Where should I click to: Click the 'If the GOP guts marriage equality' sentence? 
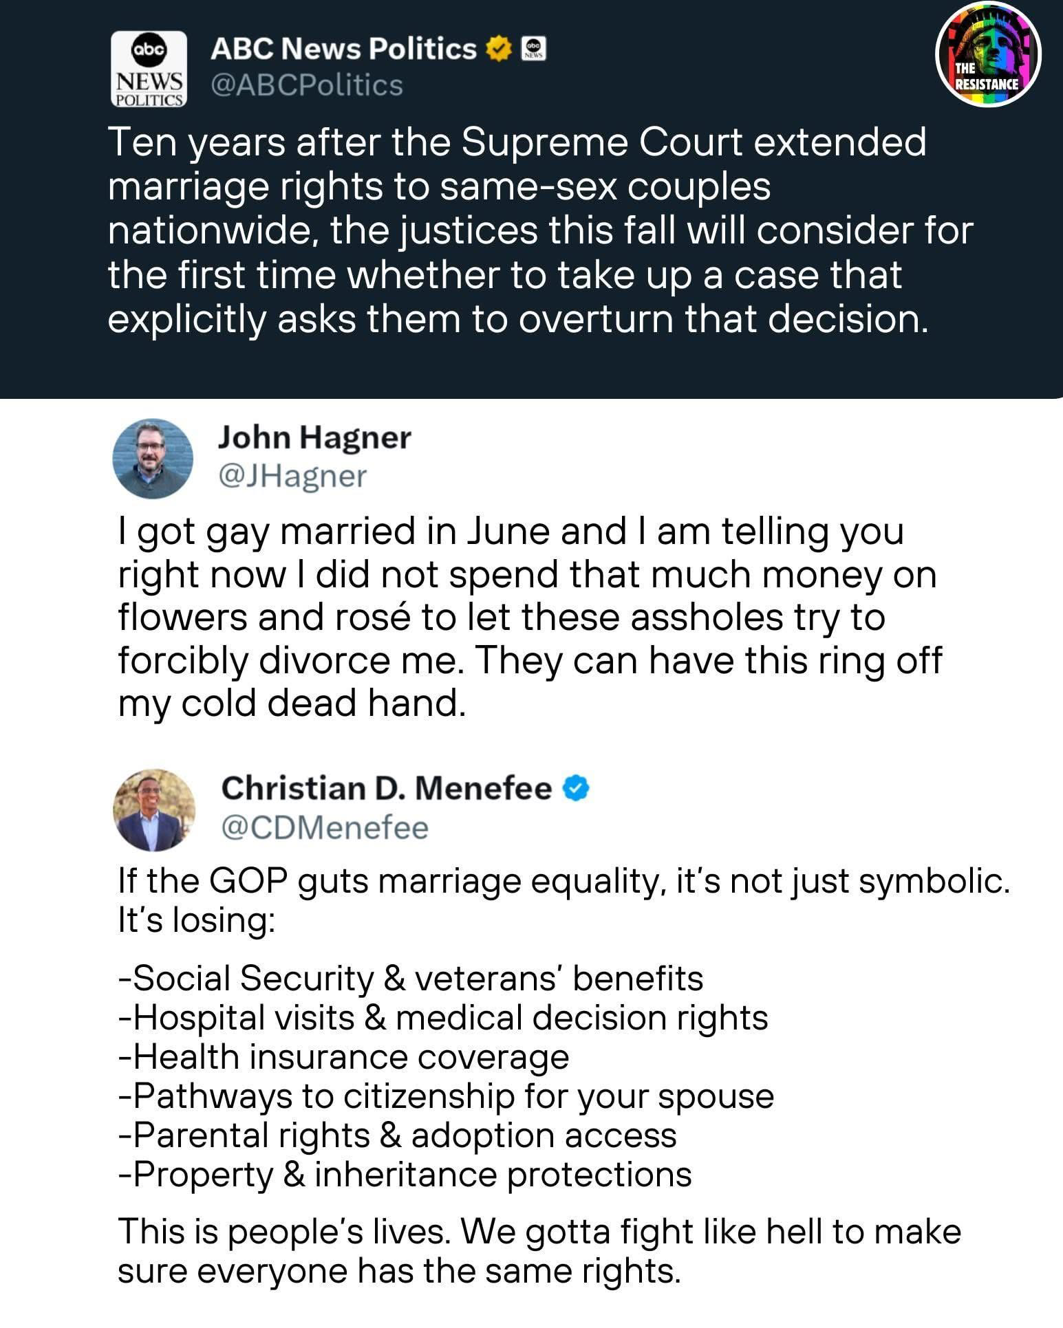(563, 882)
